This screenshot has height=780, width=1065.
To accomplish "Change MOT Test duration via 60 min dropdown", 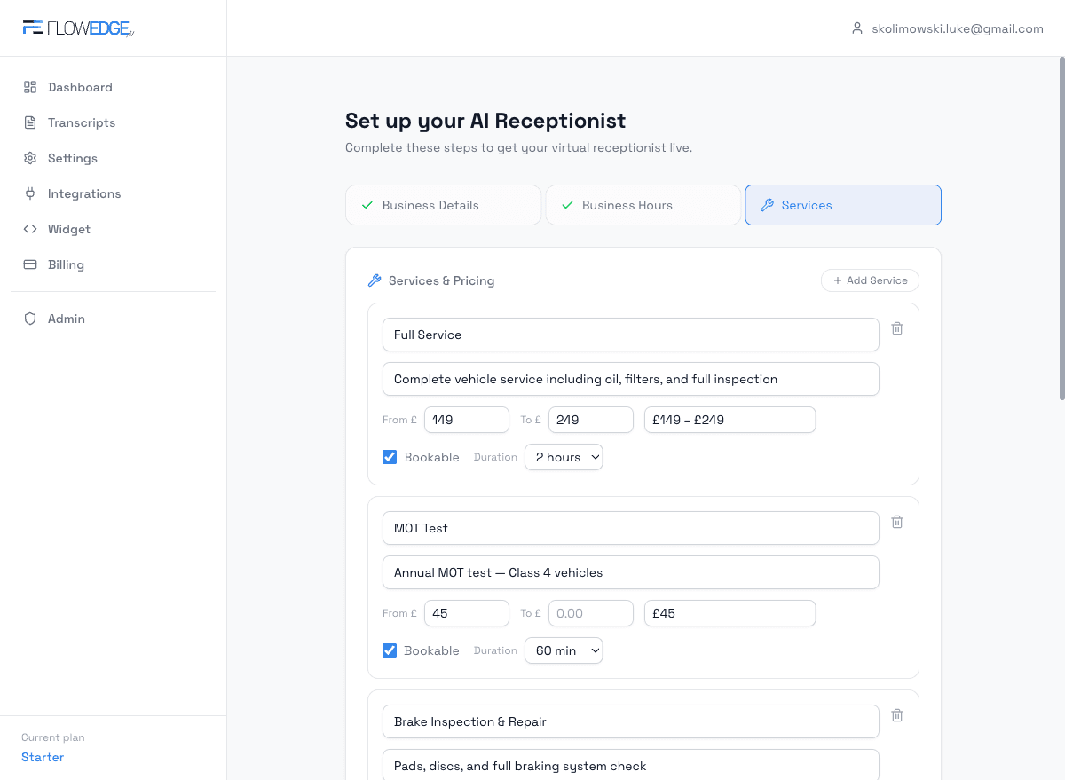I will pos(564,650).
